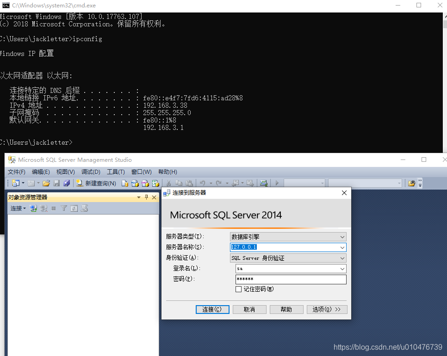Open the 调试(D) menu

[91, 172]
